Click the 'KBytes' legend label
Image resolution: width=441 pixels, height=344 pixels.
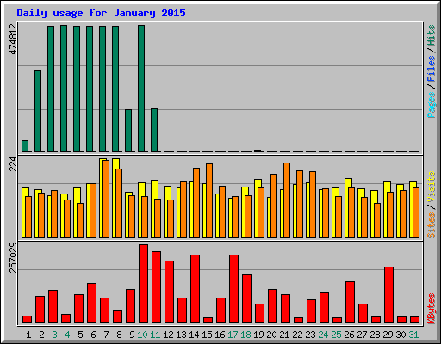[x=431, y=309]
